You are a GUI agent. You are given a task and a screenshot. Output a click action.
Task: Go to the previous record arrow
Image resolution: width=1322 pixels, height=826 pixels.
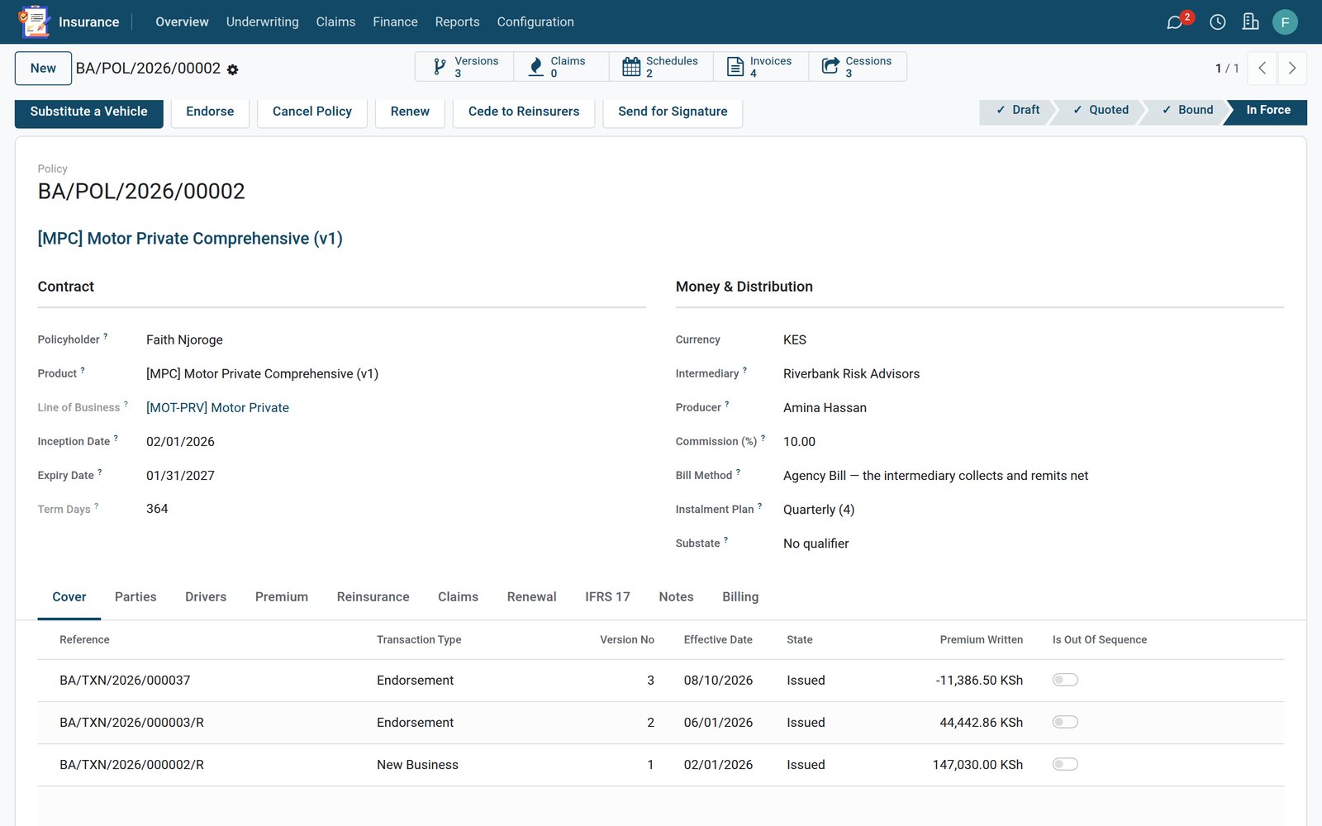tap(1262, 69)
